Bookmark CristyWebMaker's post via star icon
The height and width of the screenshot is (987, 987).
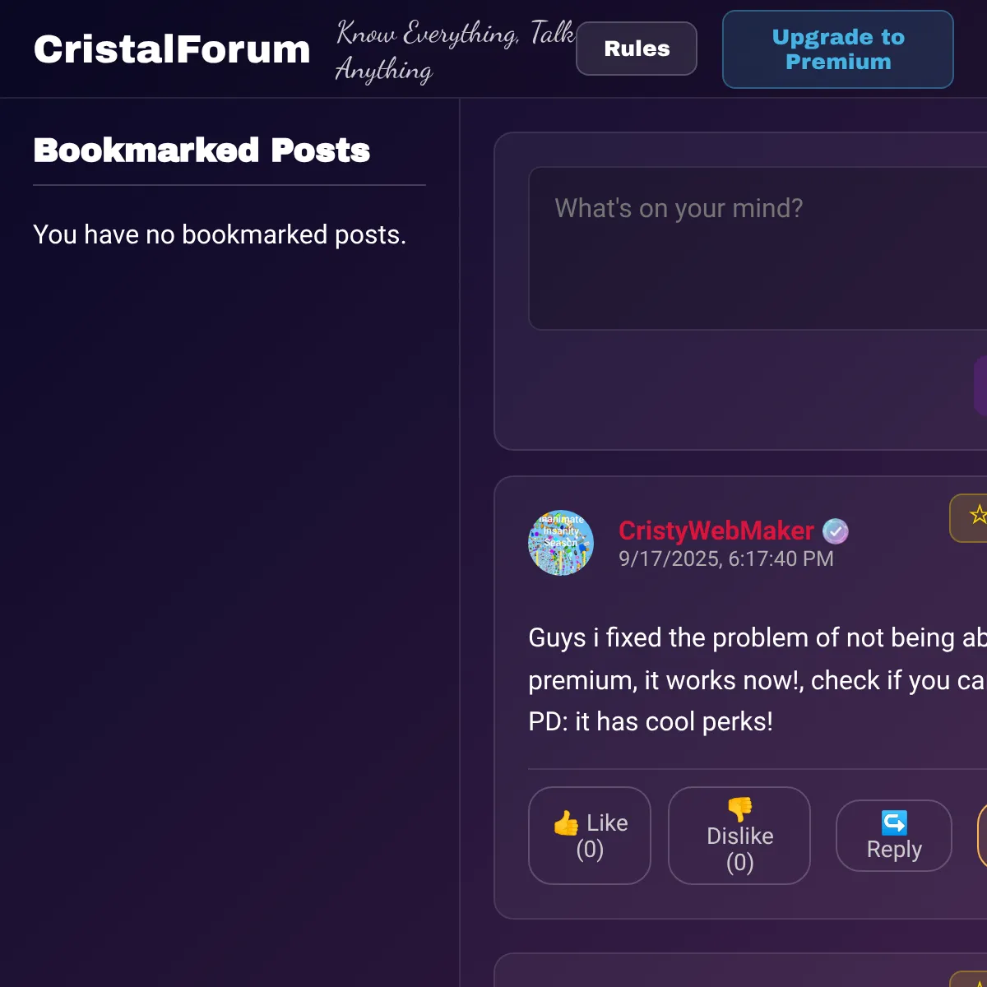click(979, 518)
